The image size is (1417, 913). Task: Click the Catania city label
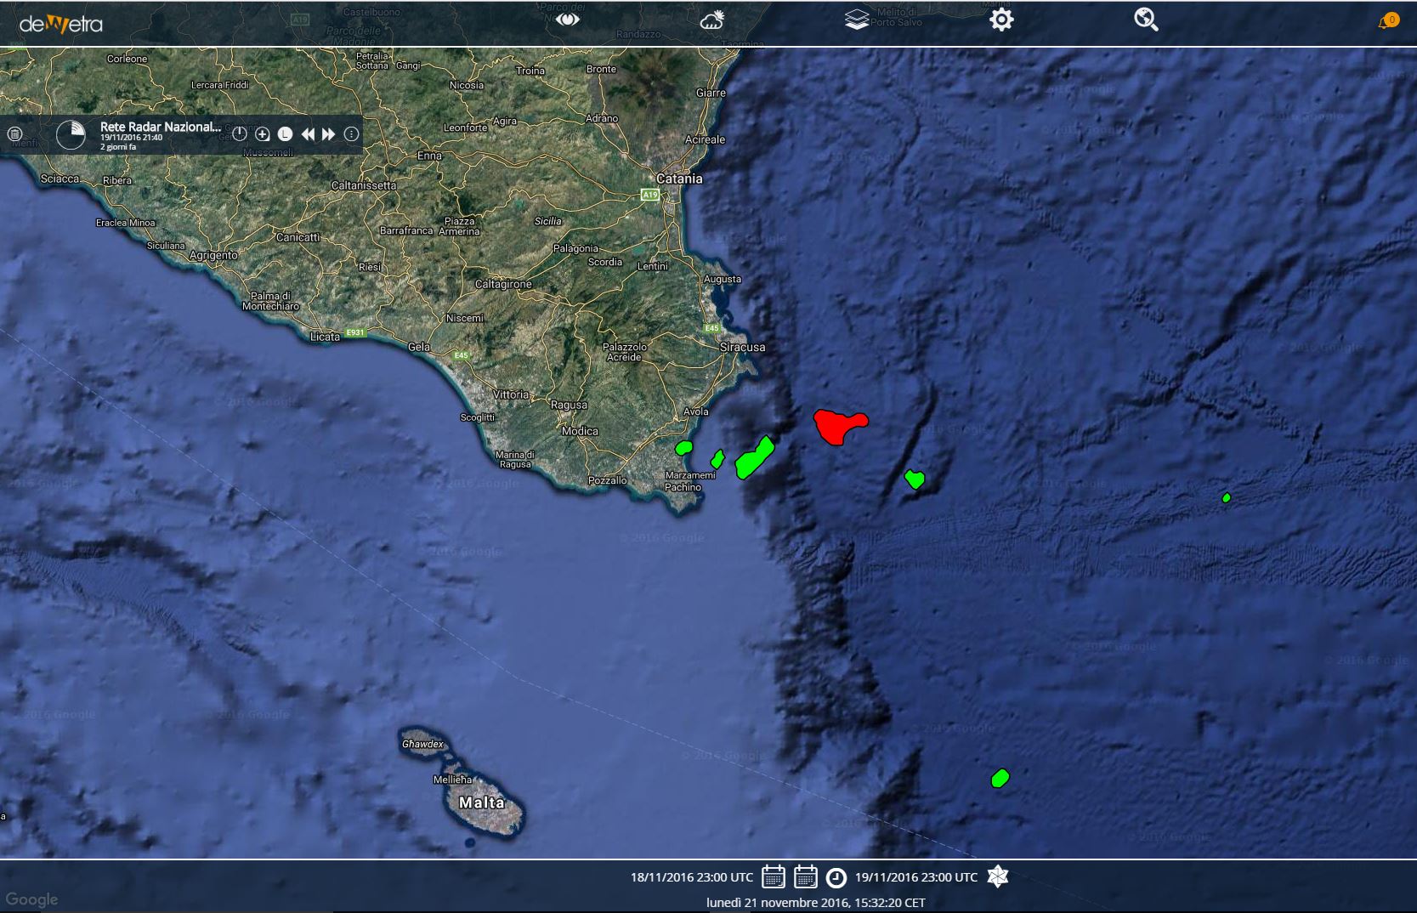pyautogui.click(x=679, y=179)
